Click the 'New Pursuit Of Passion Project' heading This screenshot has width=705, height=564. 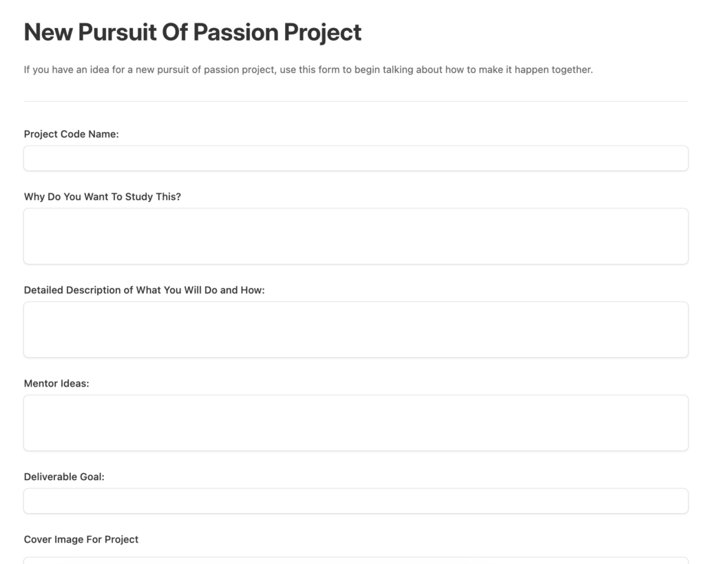(193, 33)
